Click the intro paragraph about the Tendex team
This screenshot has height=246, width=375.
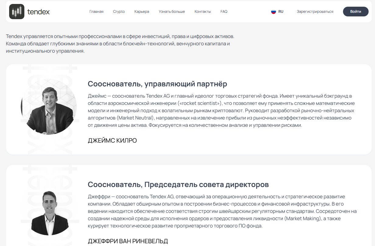[x=120, y=44]
